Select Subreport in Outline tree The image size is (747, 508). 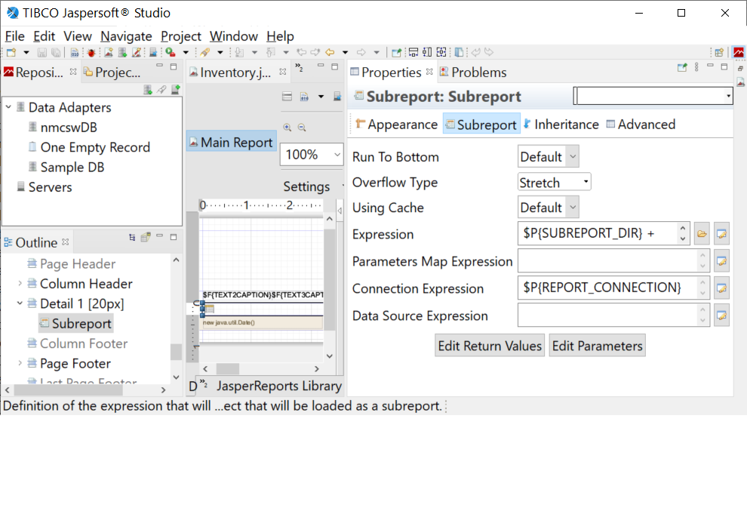pos(76,324)
